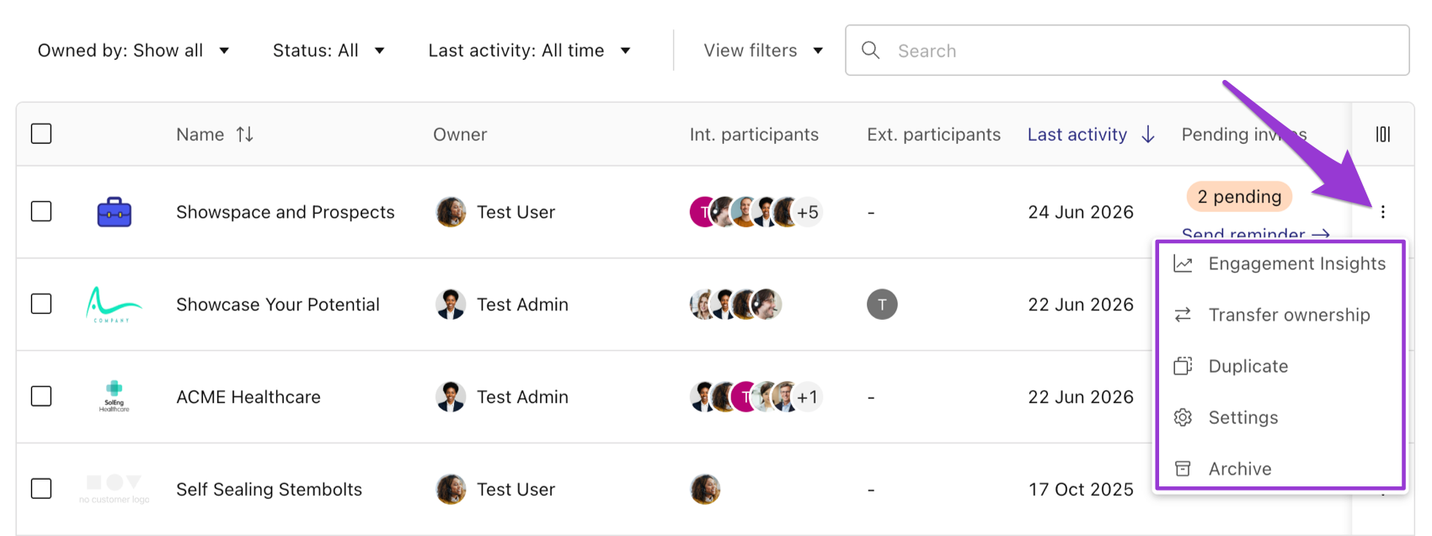Screen dimensions: 1432x536
Task: Click the Last activity descending arrow
Action: pyautogui.click(x=1147, y=135)
